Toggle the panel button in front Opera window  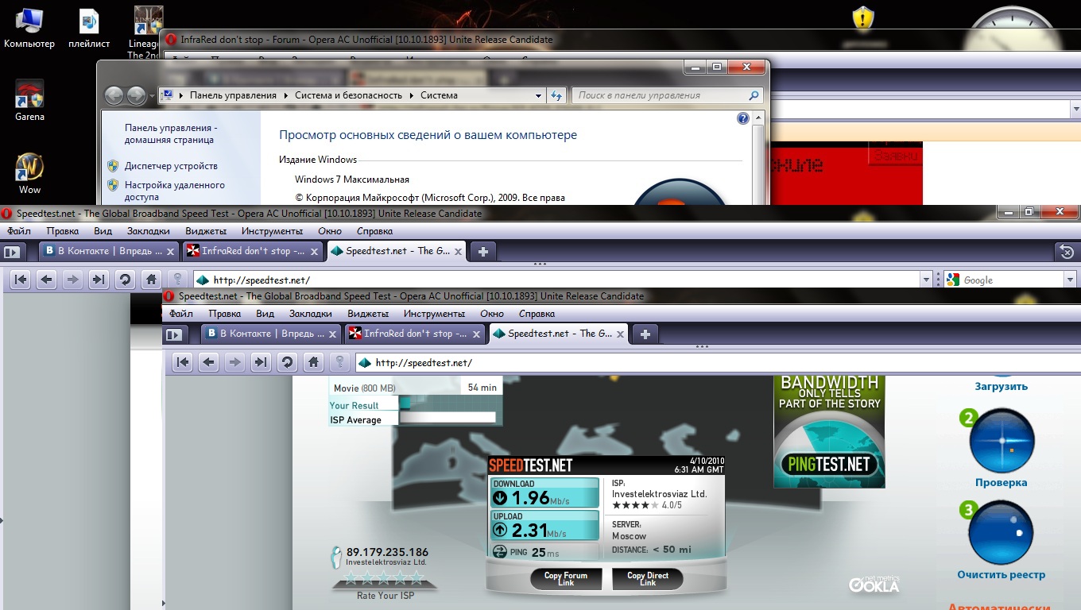(x=173, y=334)
